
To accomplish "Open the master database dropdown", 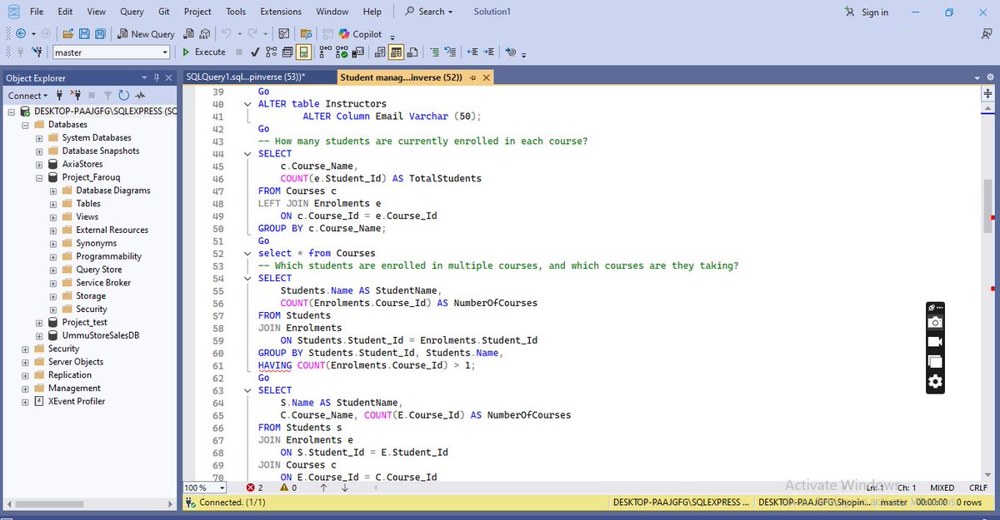I will click(x=164, y=52).
